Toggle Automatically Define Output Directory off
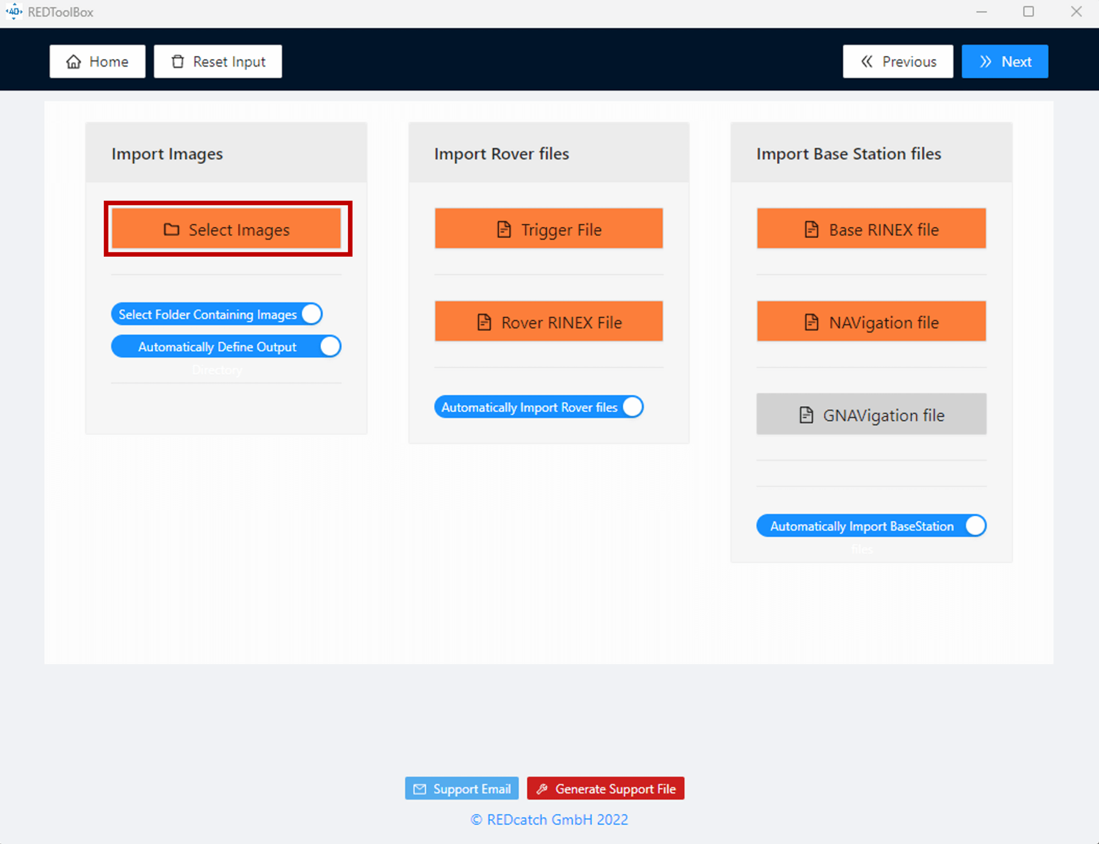1099x844 pixels. tap(330, 346)
